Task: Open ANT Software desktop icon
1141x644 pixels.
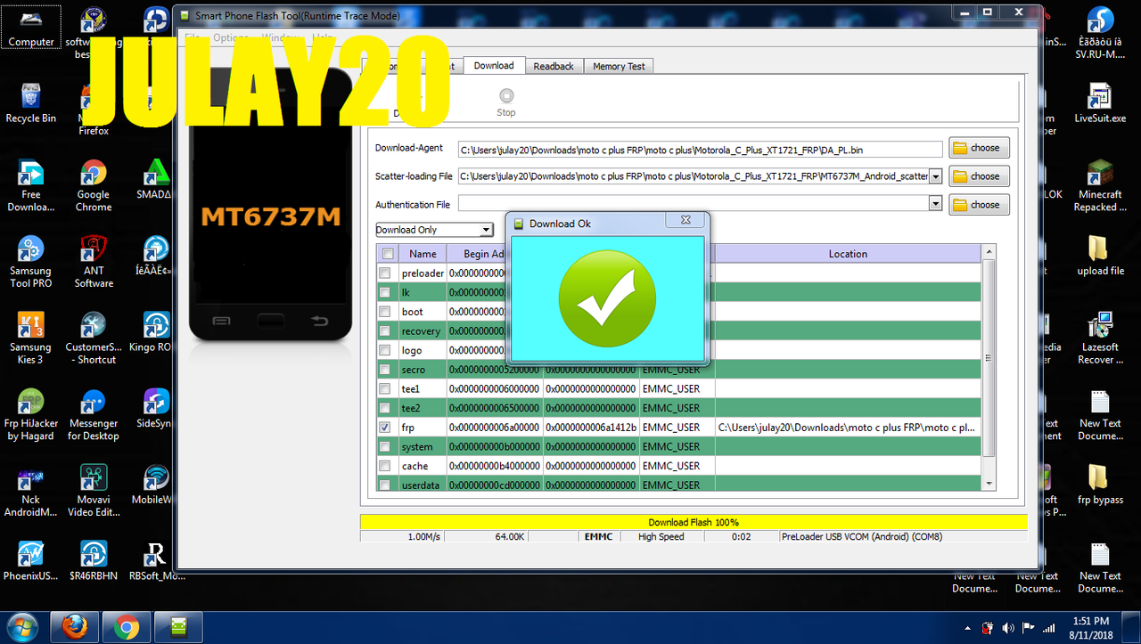Action: point(94,263)
